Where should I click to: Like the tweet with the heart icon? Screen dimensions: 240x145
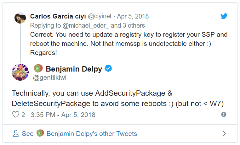(16, 115)
